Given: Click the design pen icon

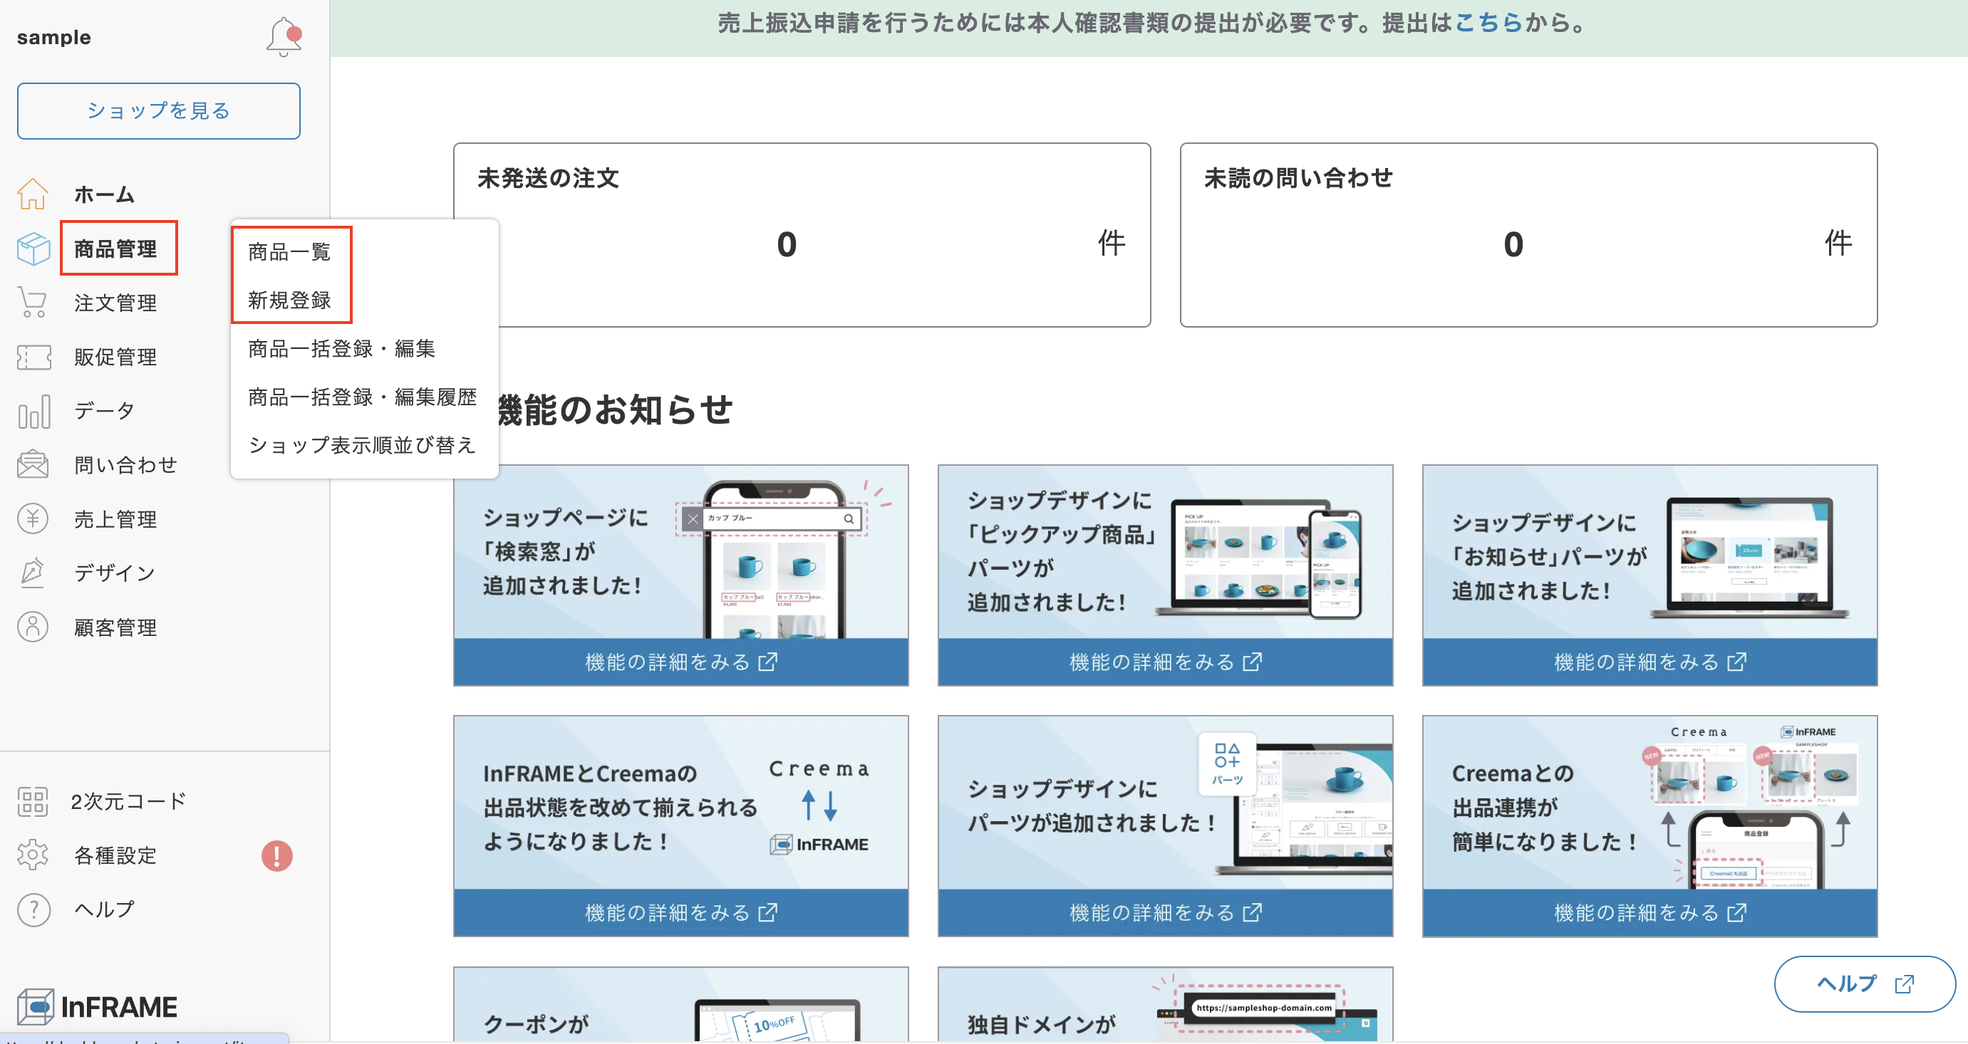Looking at the screenshot, I should click(33, 573).
